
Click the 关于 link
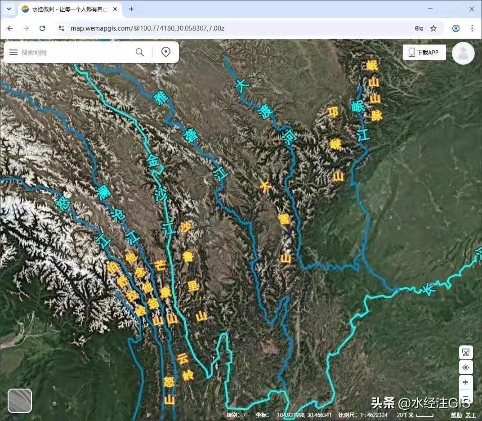pos(471,415)
